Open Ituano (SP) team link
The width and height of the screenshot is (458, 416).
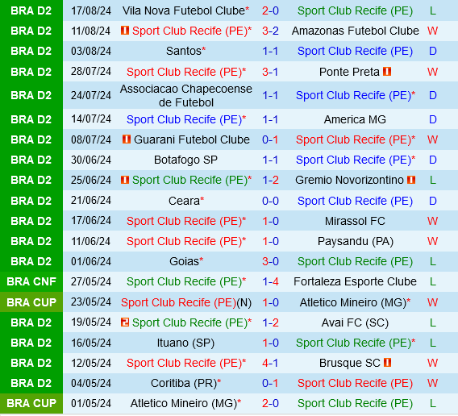(185, 343)
